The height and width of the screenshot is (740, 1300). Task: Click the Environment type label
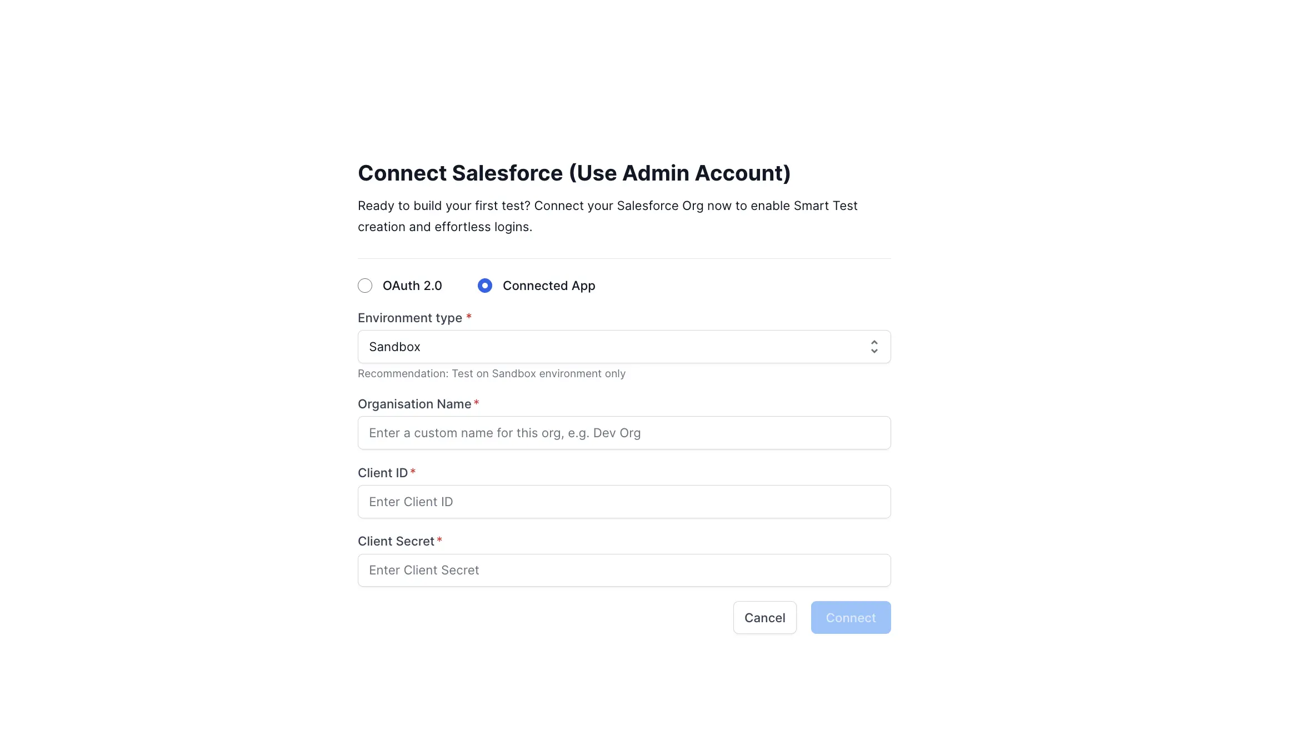[x=409, y=317]
